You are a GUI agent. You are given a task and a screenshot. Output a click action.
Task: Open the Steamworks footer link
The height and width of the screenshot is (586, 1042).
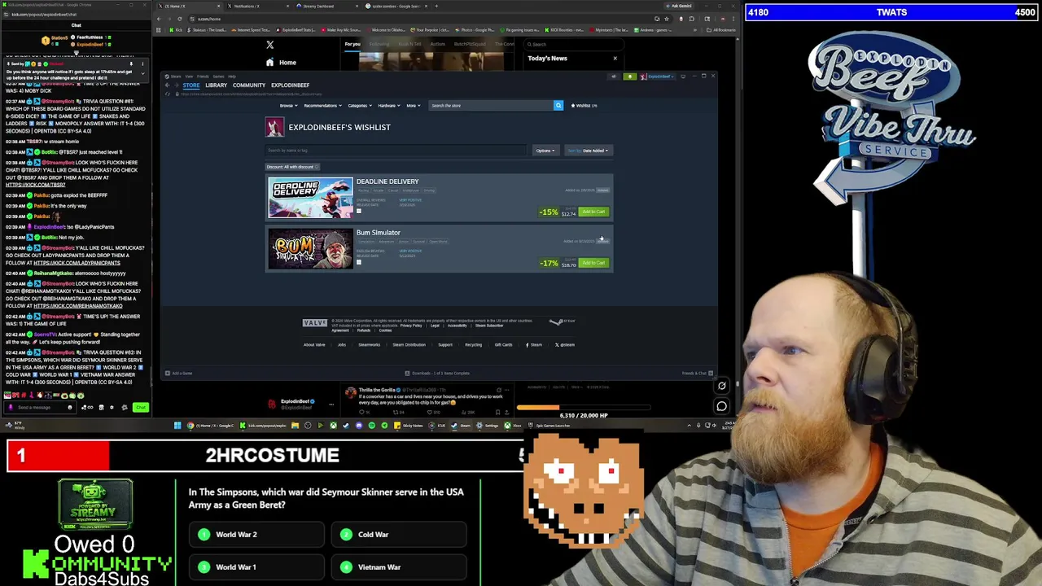coord(369,344)
